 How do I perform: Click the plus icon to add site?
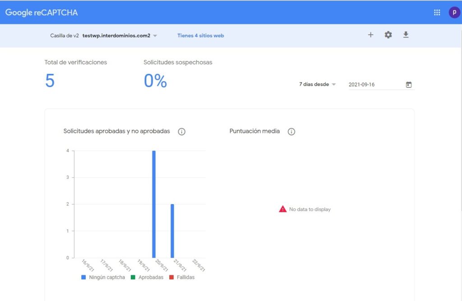(x=371, y=35)
